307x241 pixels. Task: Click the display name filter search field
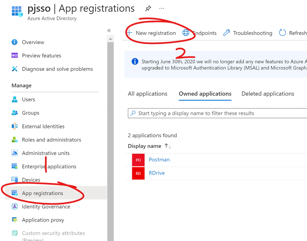point(196,113)
